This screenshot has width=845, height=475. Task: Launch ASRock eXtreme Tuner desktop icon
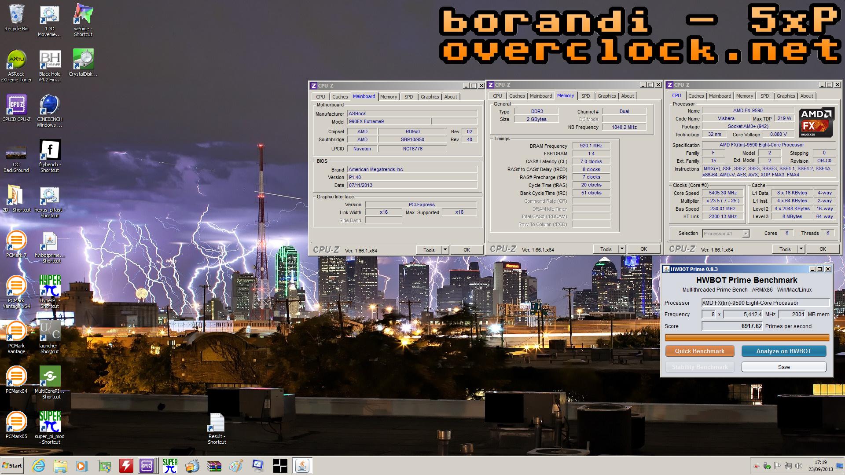tap(16, 66)
